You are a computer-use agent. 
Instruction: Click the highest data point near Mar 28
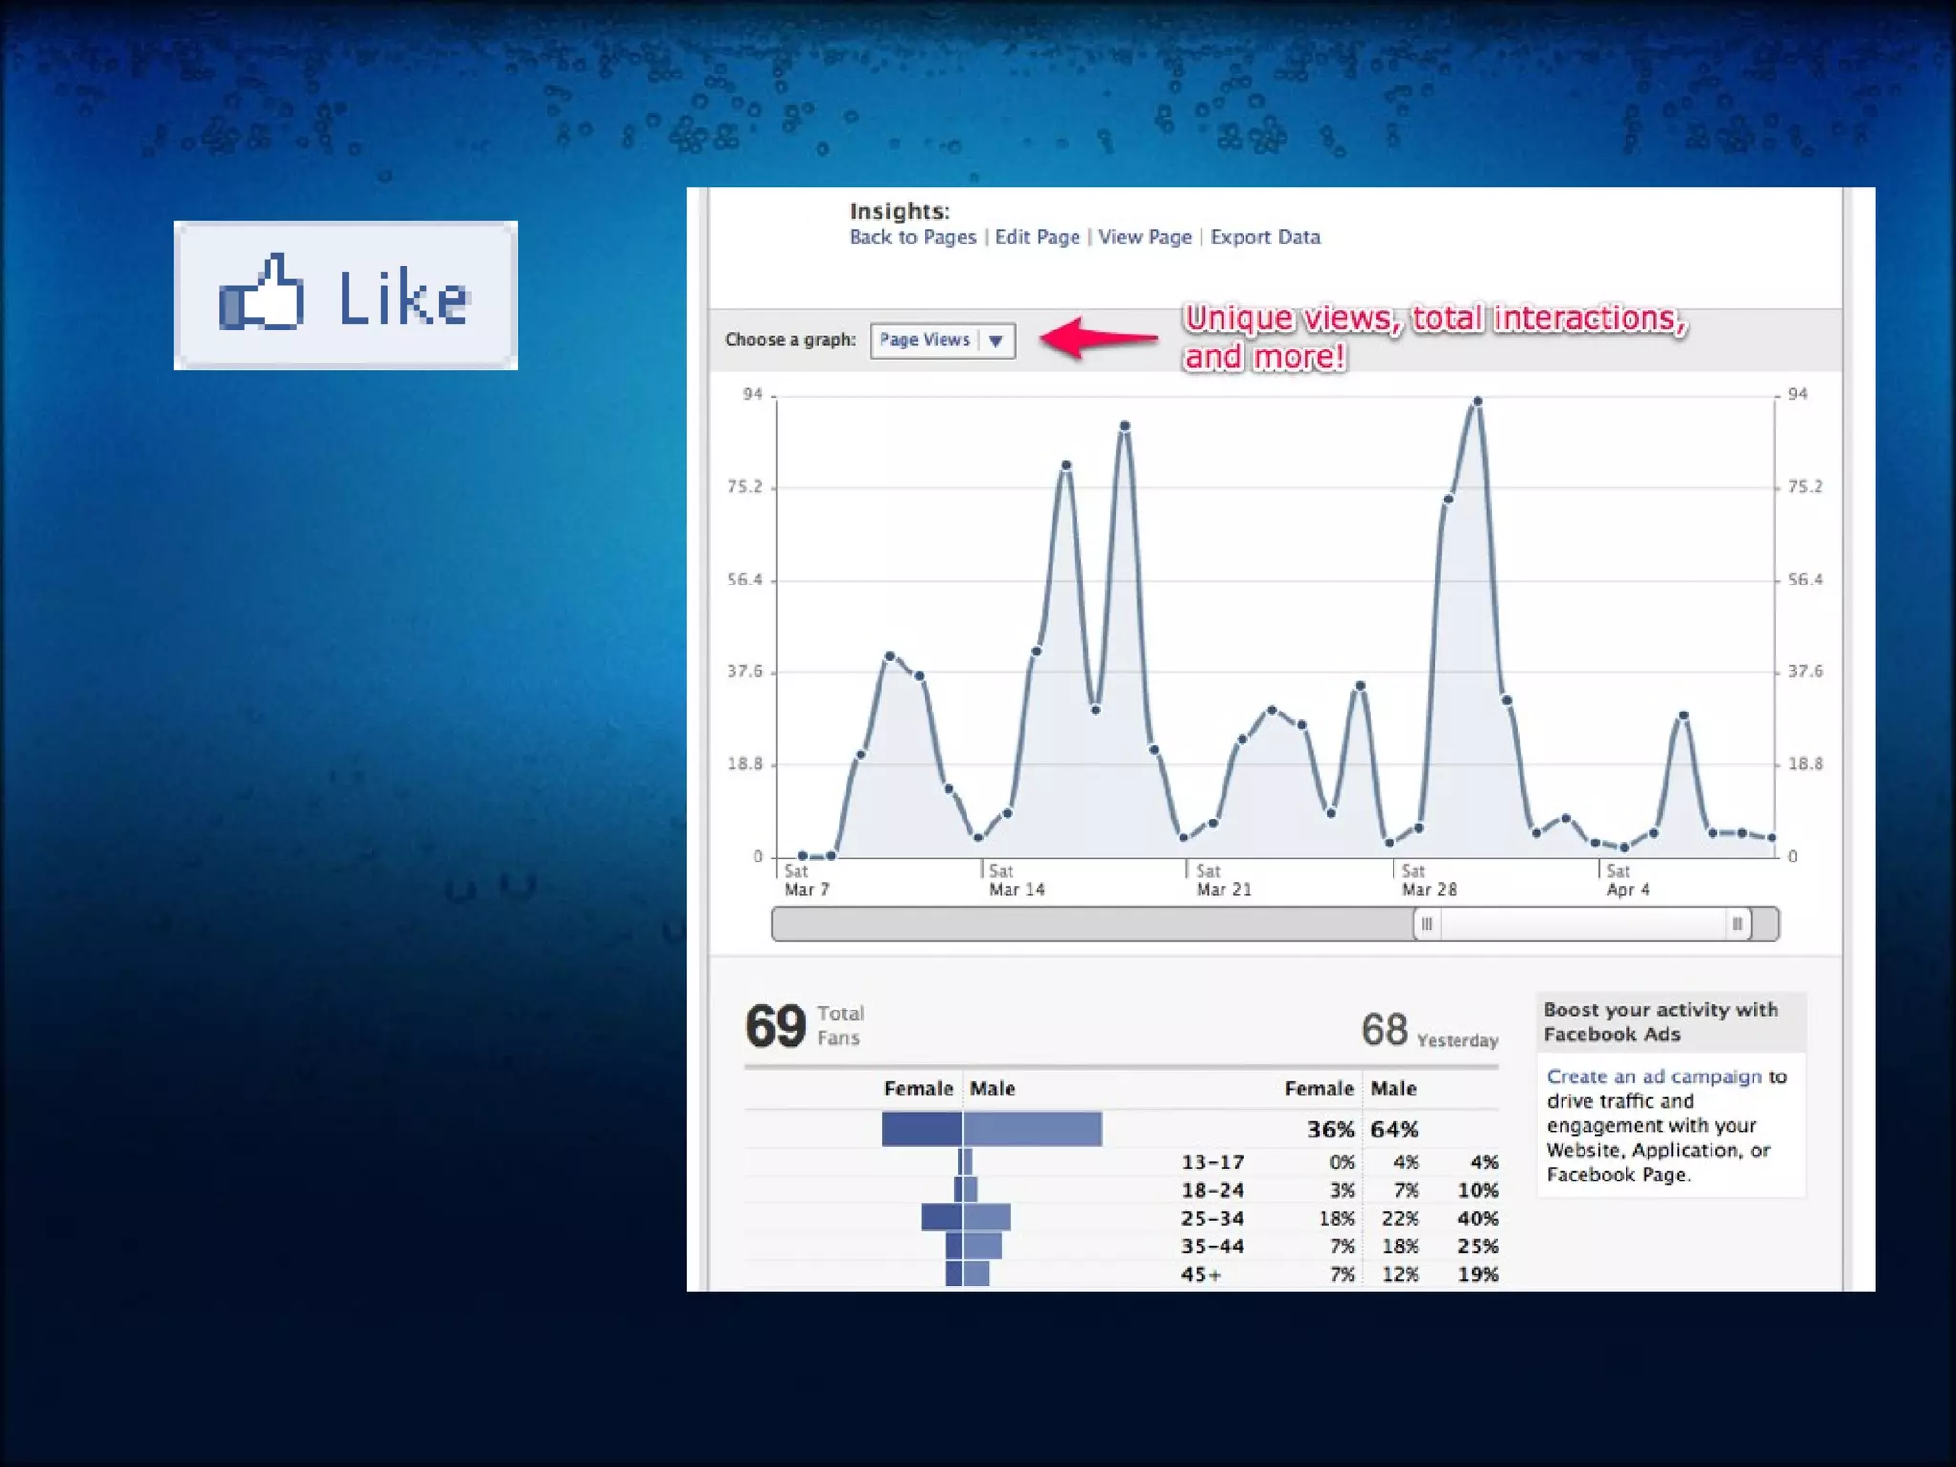tap(1478, 402)
